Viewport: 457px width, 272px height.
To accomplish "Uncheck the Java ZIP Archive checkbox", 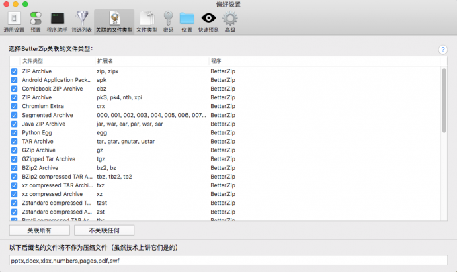I will coord(14,124).
